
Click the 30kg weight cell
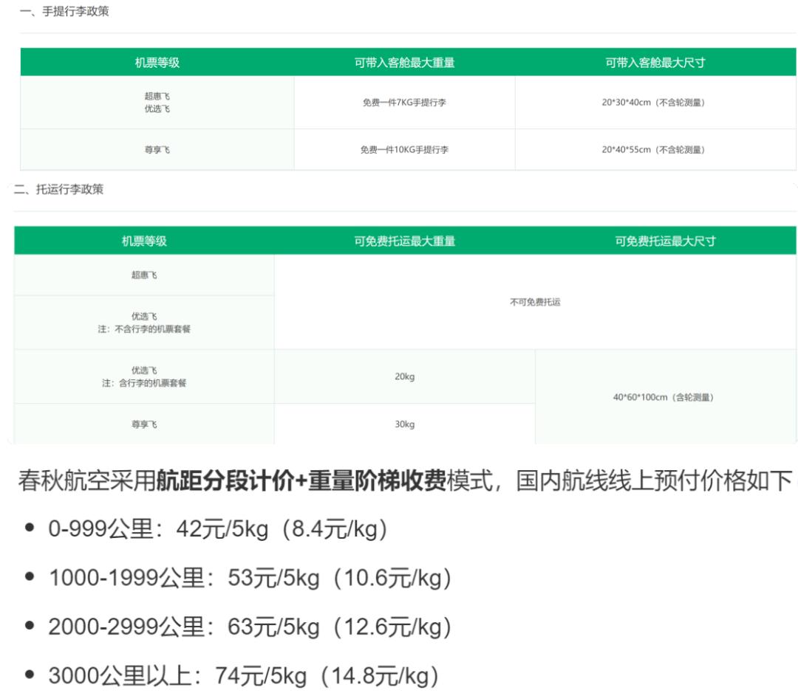(405, 424)
